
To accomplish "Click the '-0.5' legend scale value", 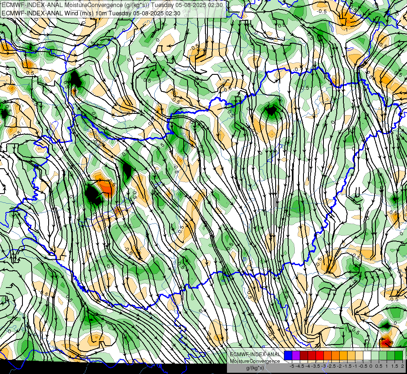I will pos(363,366).
